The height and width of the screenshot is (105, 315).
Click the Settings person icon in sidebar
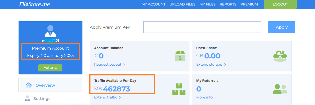pos(27,98)
